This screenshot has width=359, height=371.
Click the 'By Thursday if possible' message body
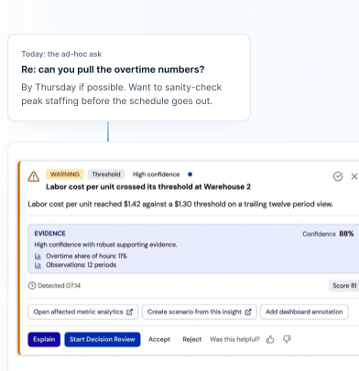pos(122,94)
